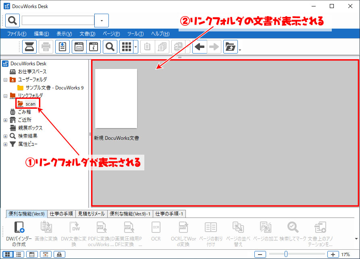Open the ファイル(F) menu

click(17, 34)
